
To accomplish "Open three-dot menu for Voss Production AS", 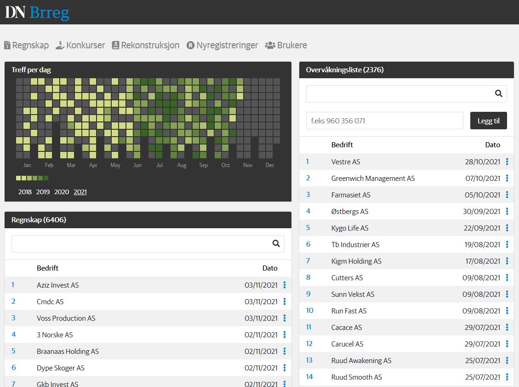I will [285, 318].
